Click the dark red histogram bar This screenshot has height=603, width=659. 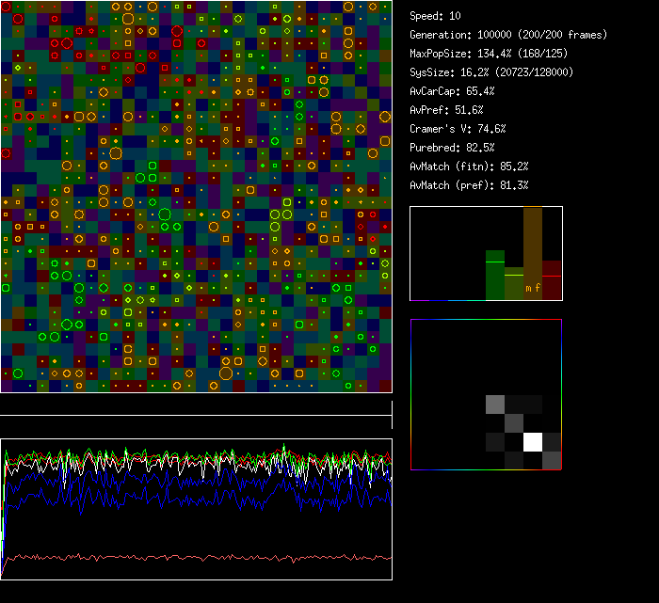tap(552, 280)
